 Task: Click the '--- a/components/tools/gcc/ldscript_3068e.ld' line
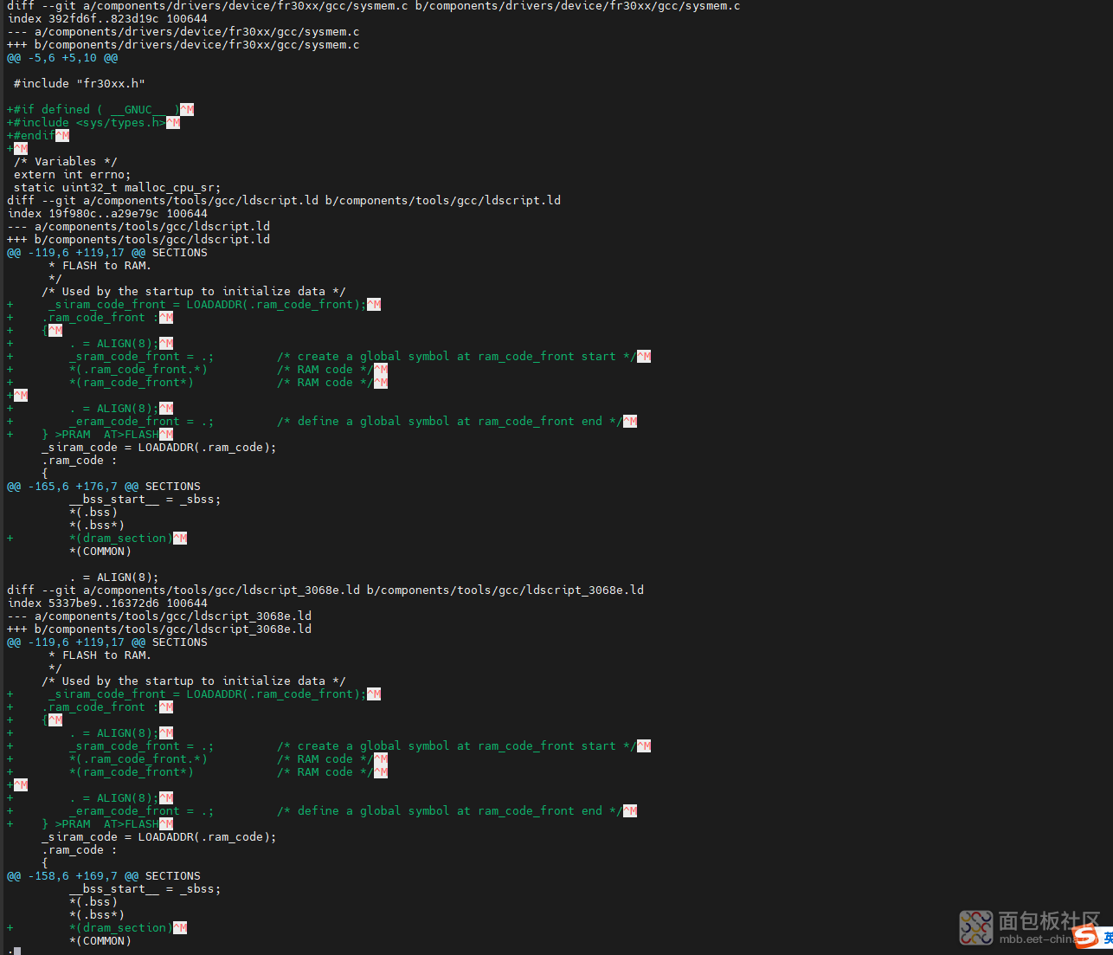159,616
